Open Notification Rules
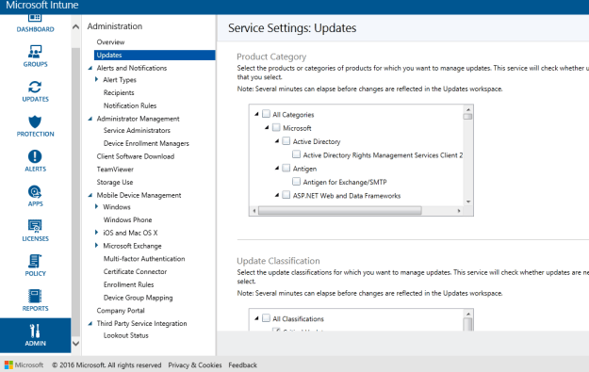589x372 pixels. coord(130,105)
